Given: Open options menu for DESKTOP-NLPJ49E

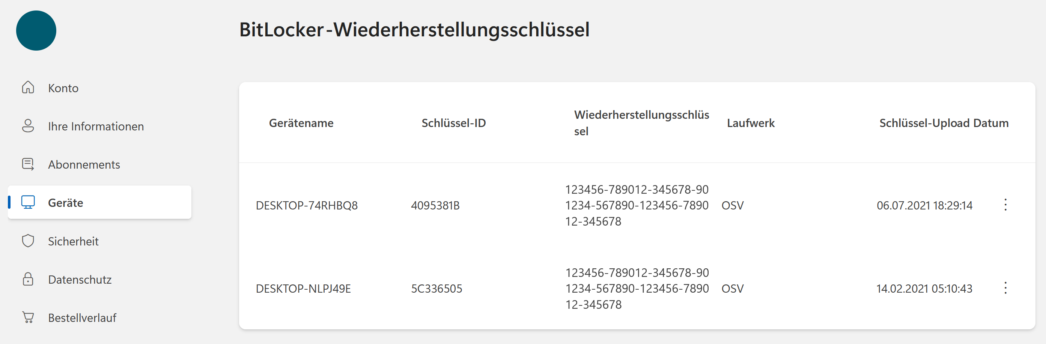Looking at the screenshot, I should 1006,289.
